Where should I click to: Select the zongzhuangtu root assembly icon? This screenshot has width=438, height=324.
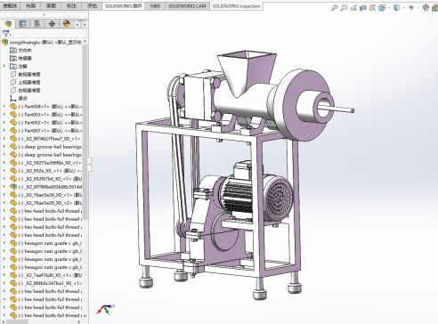pos(4,42)
